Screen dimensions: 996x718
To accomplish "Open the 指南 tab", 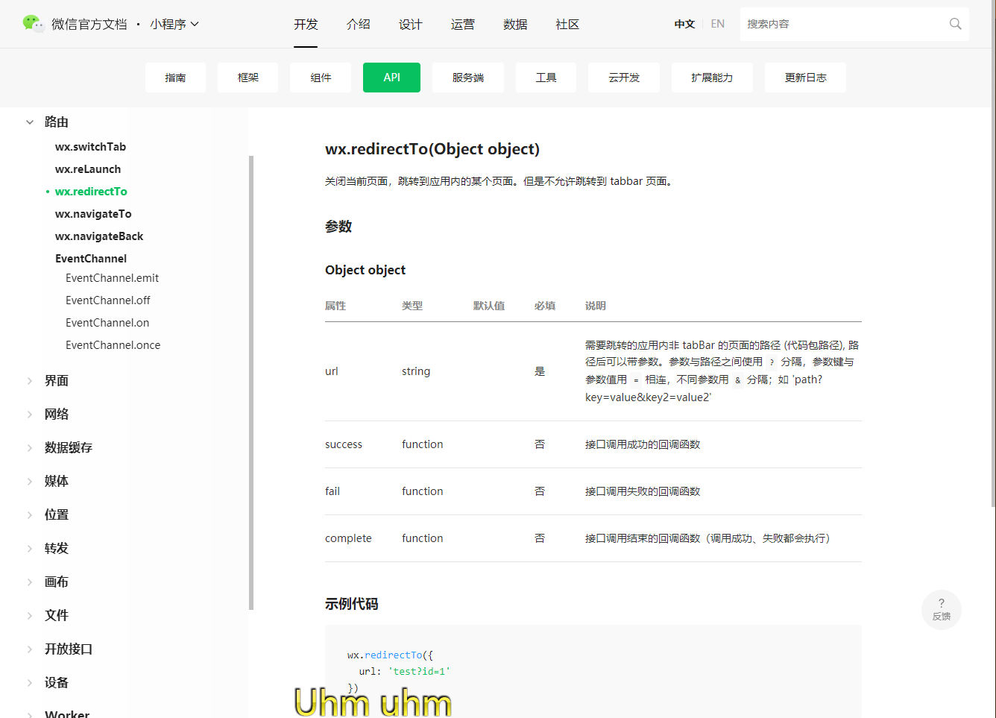I will [x=175, y=77].
